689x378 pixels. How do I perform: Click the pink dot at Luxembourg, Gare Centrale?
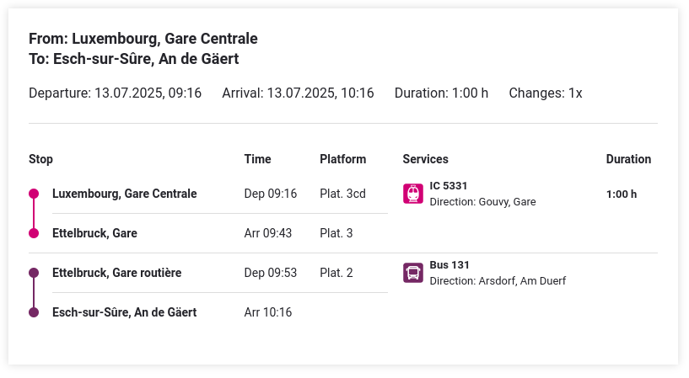[34, 194]
